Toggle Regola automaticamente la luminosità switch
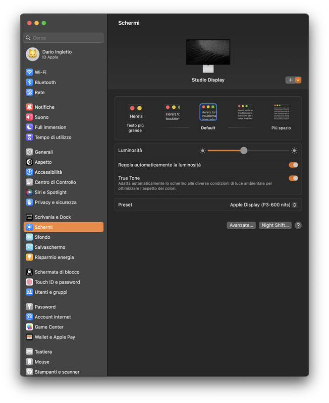The height and width of the screenshot is (403, 329). [x=293, y=165]
